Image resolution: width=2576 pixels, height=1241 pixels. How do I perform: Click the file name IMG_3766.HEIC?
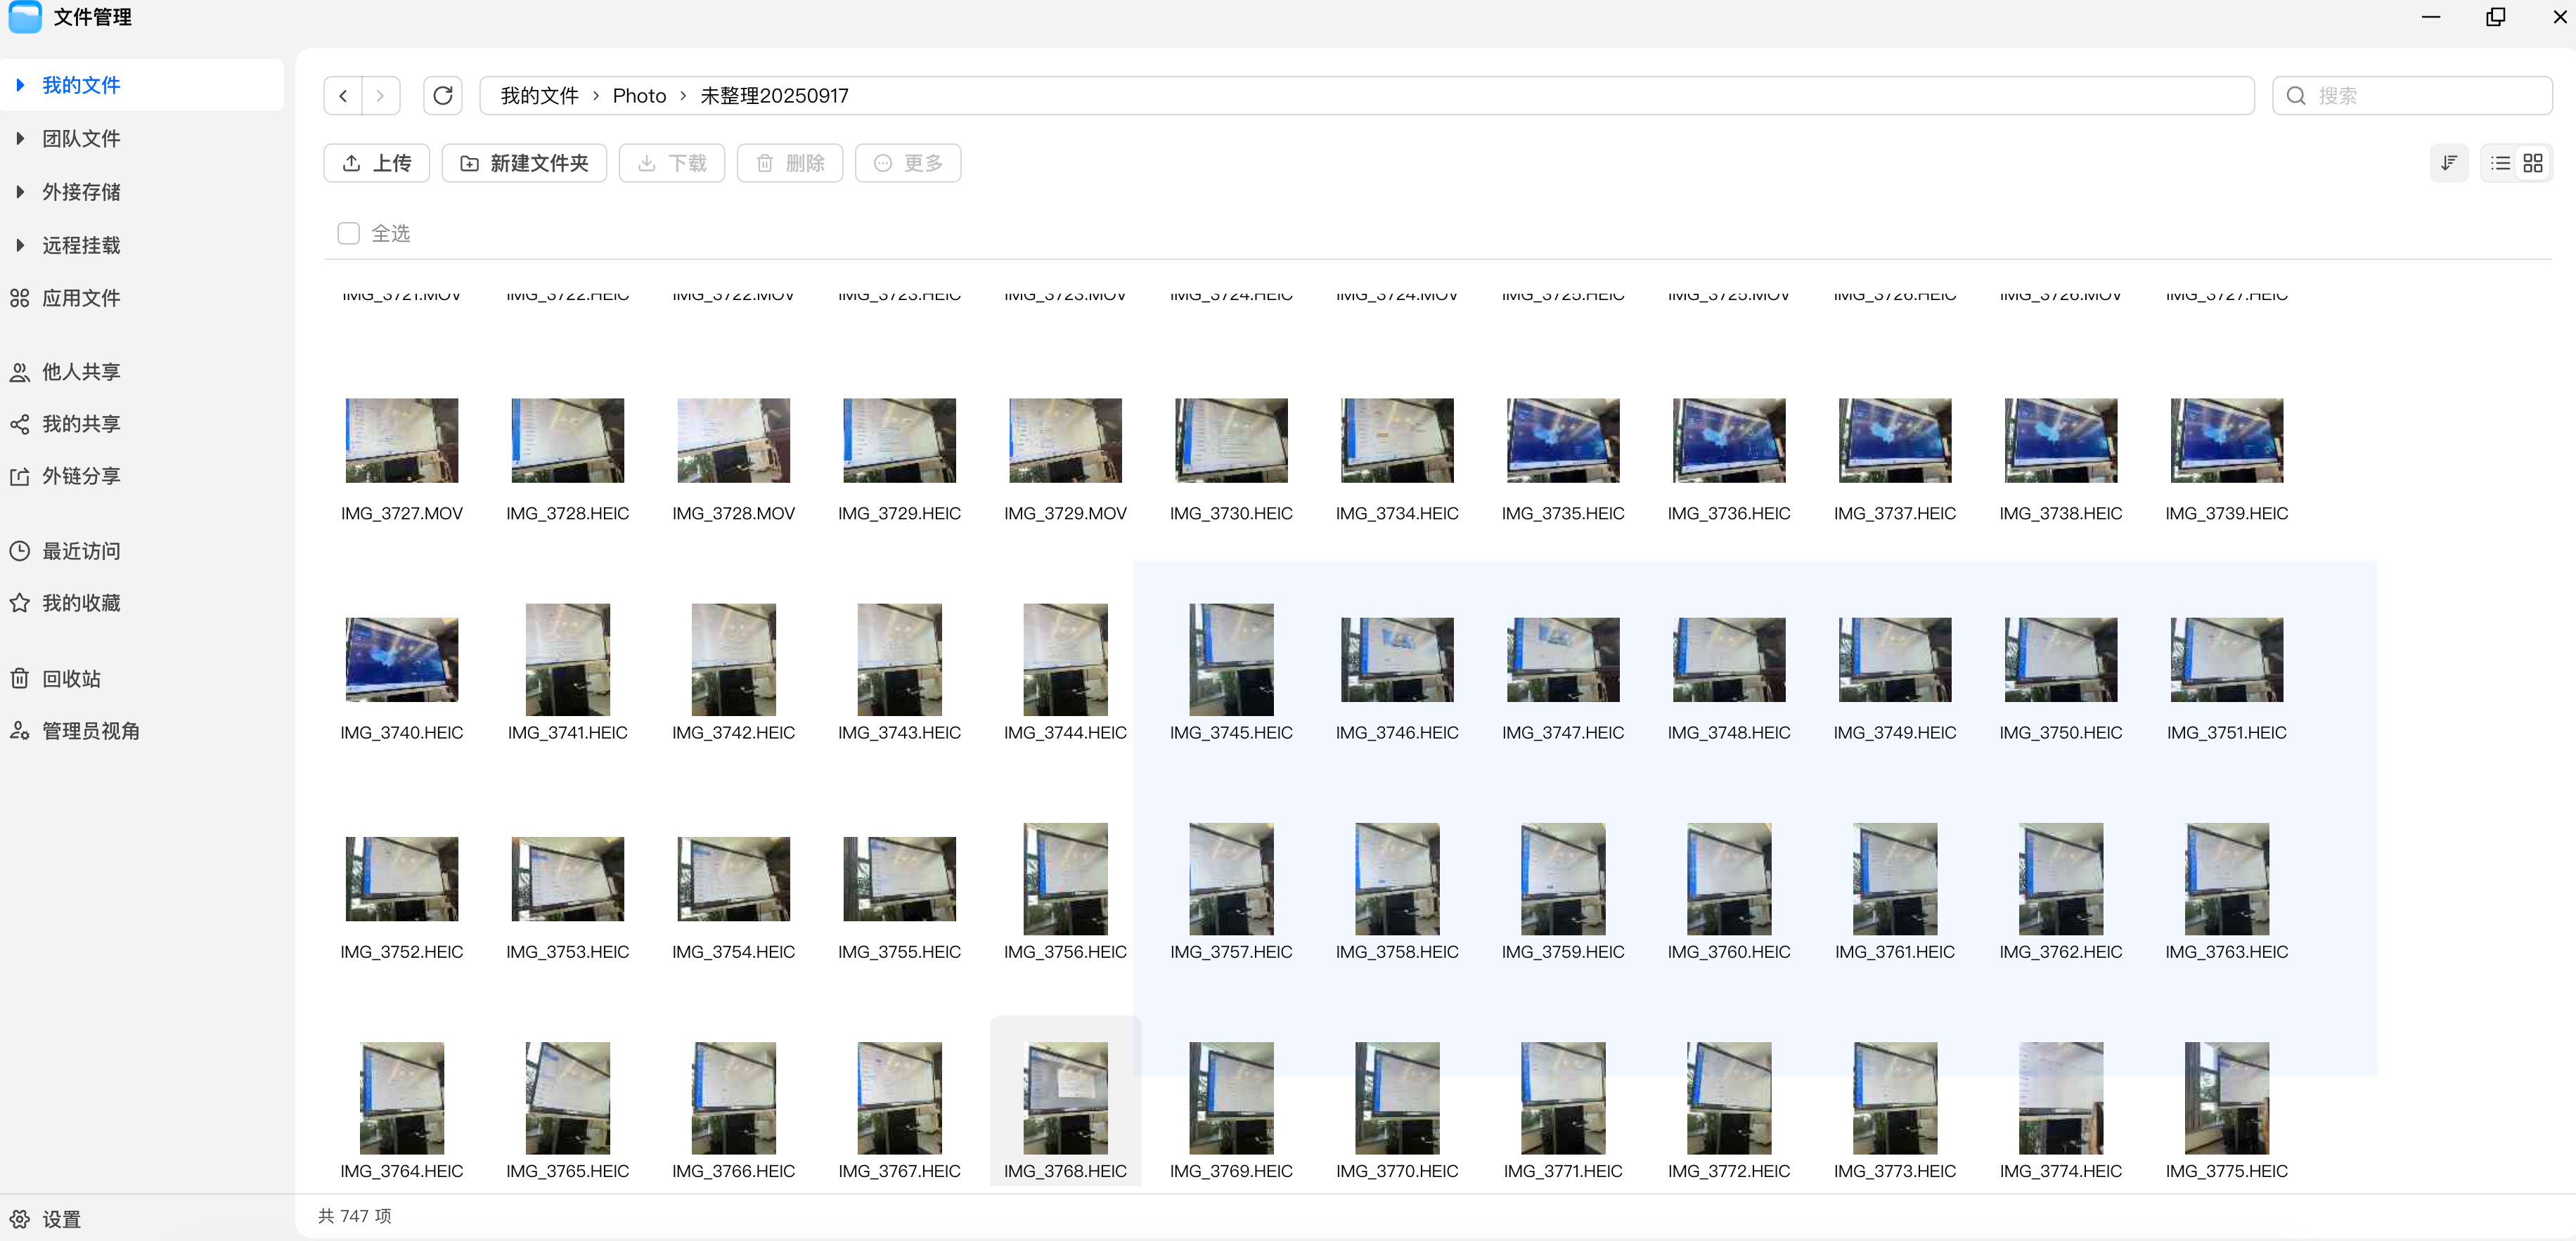point(734,1171)
